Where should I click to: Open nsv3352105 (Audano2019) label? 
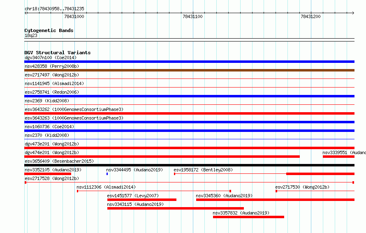click(x=53, y=170)
